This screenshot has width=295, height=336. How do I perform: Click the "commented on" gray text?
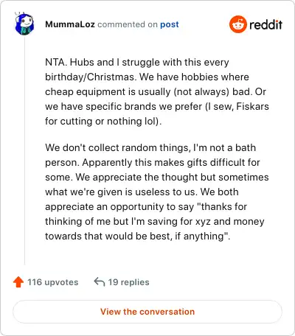(x=128, y=24)
